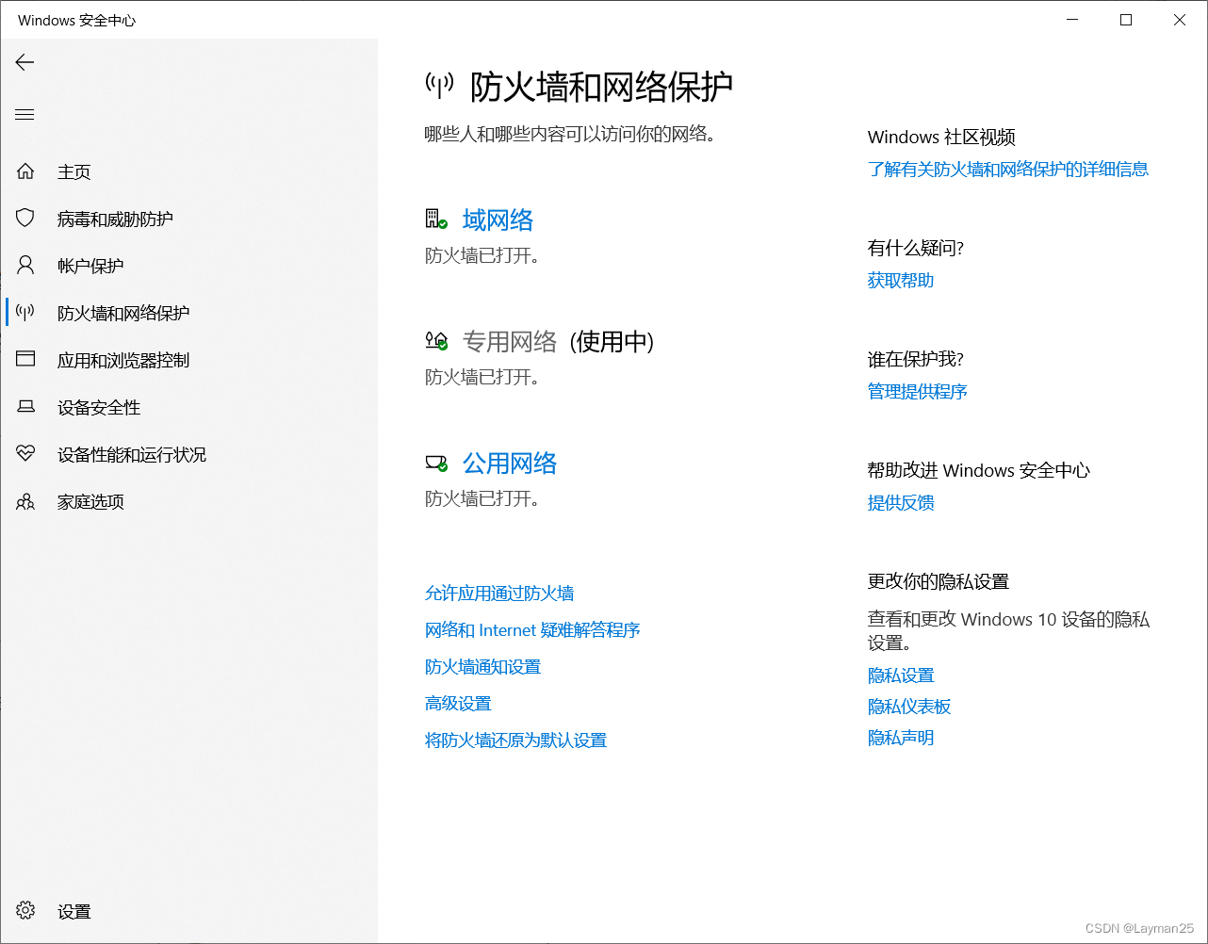Screen dimensions: 1208x944
Task: Click the 管理提供程序 link
Action: (918, 391)
